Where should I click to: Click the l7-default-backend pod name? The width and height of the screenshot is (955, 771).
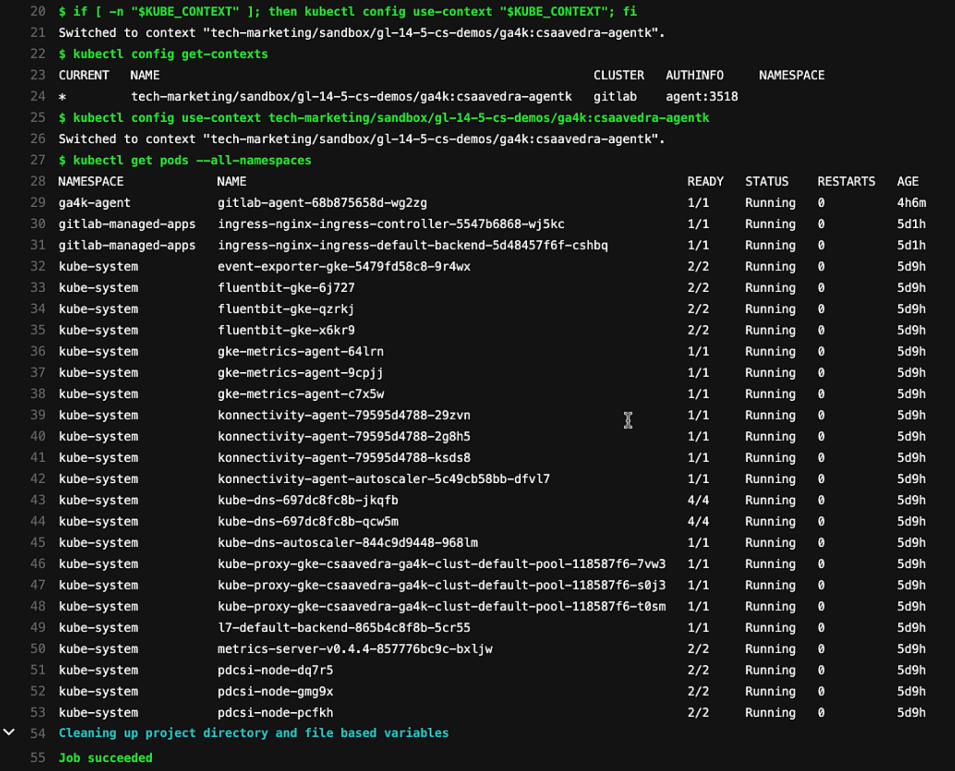point(344,628)
